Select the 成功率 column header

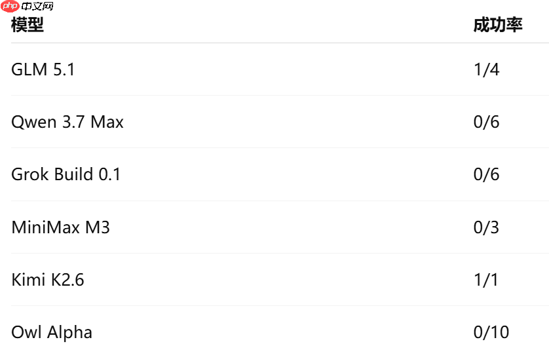pyautogui.click(x=498, y=25)
